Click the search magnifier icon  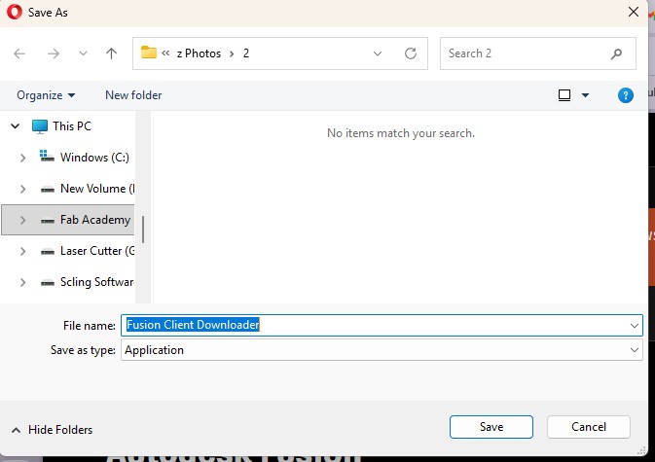click(616, 53)
